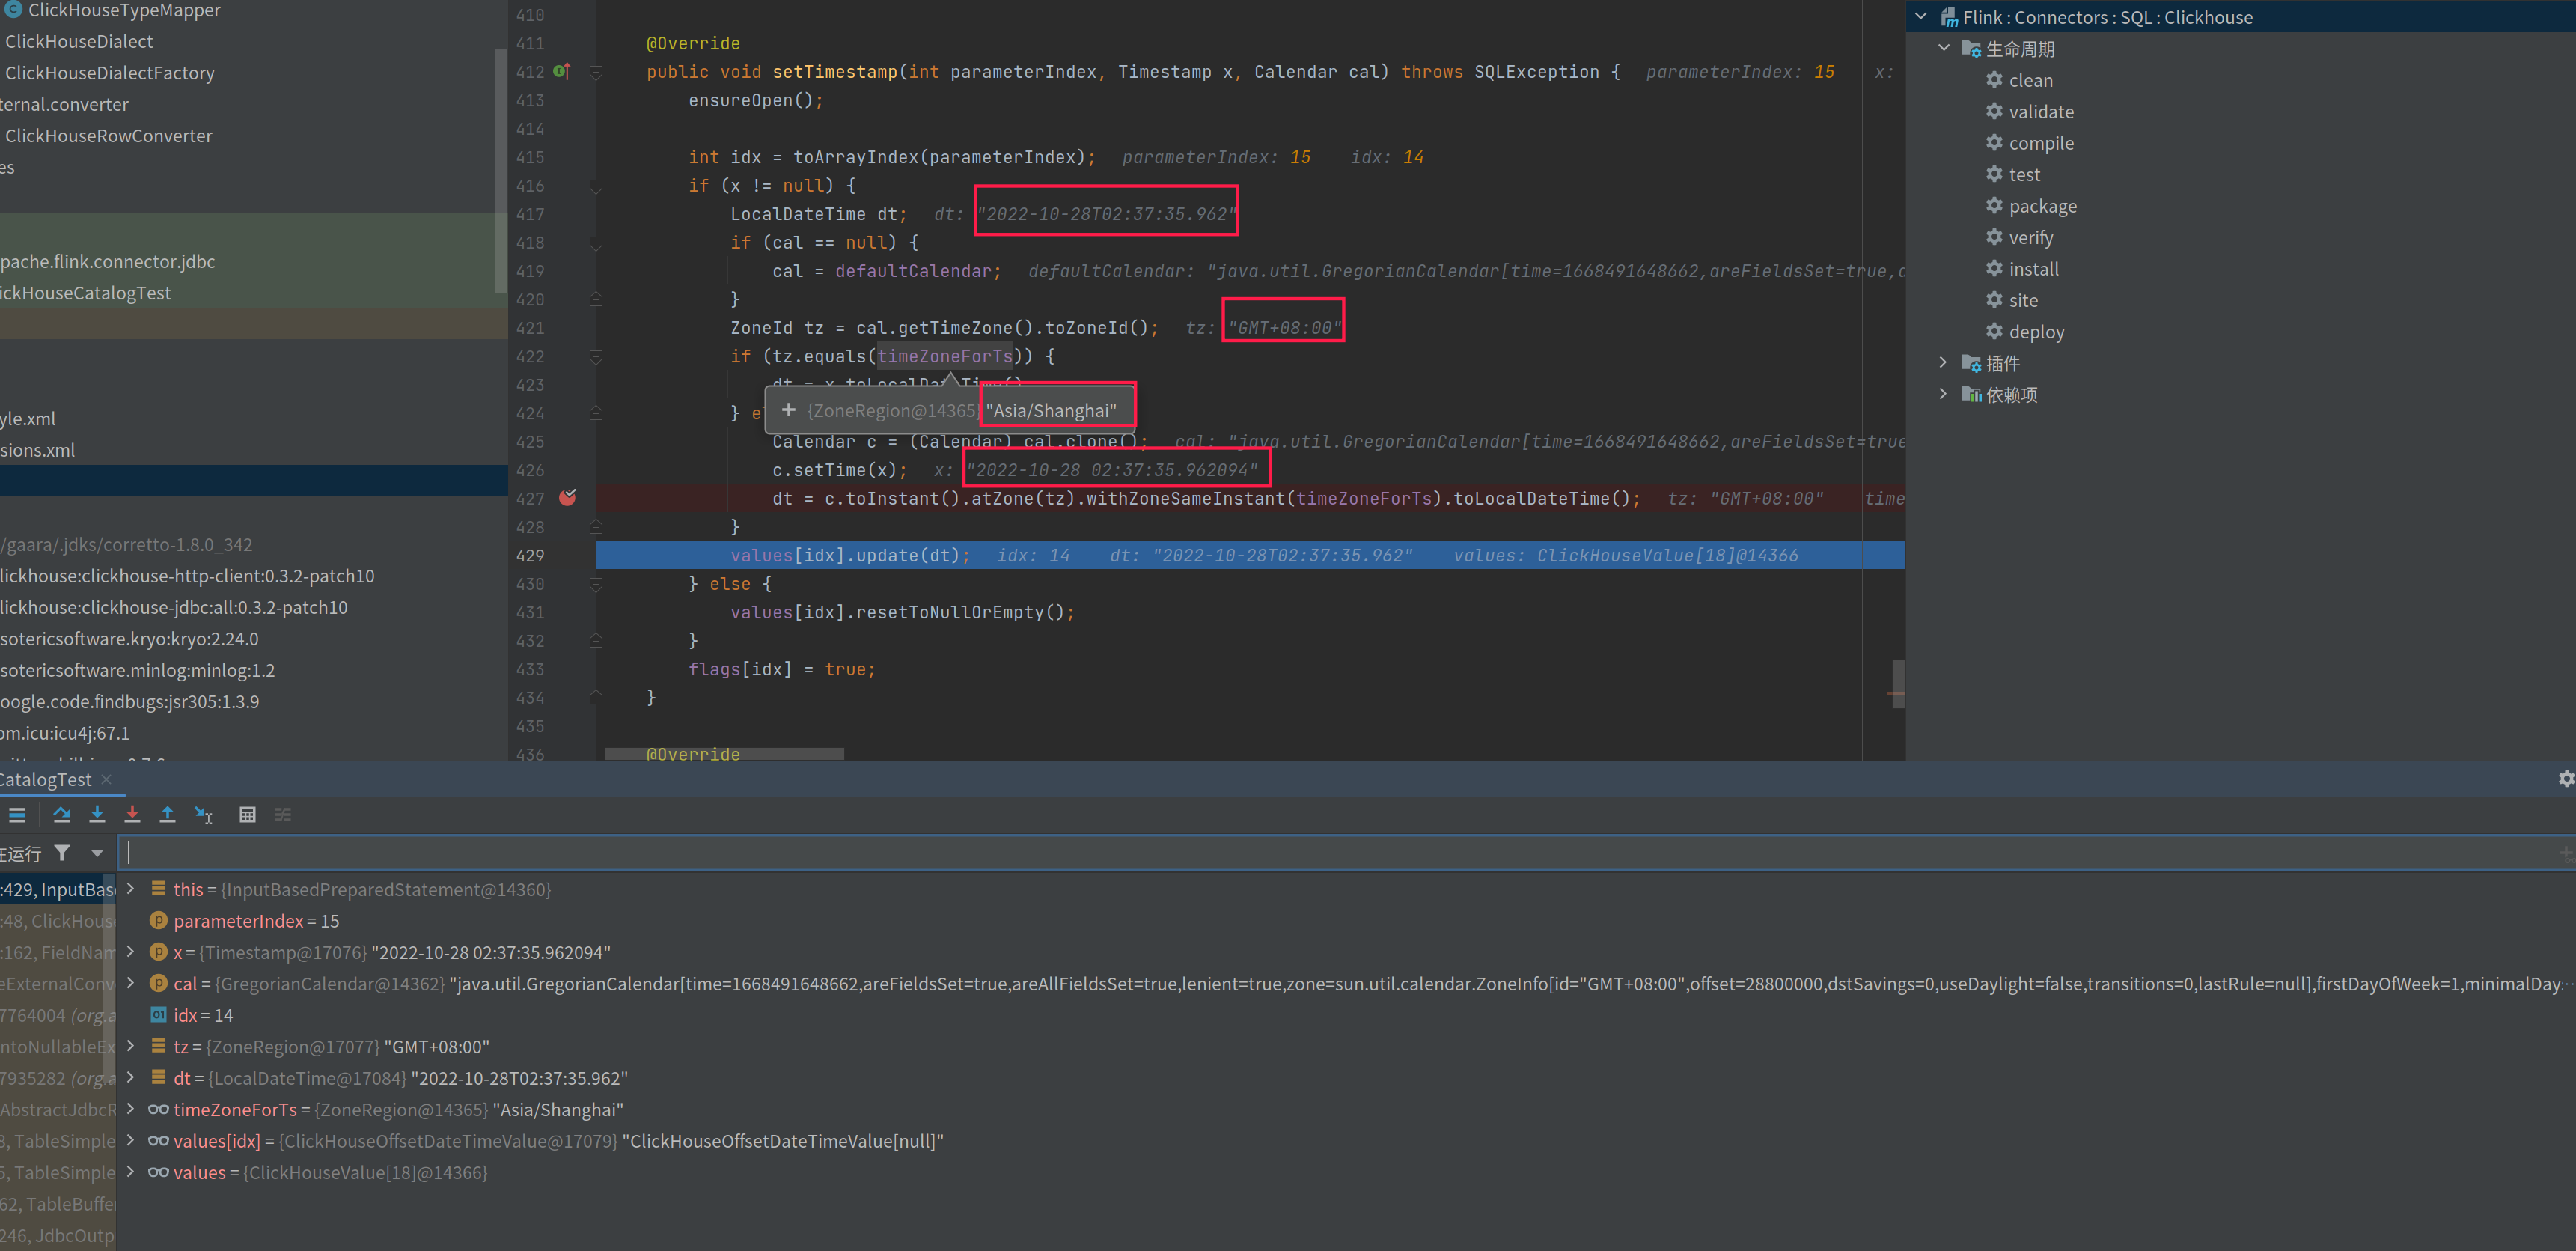Collapse the 生命周期 lifecycle node in Maven
Image resolution: width=2576 pixels, height=1251 pixels.
(1944, 49)
